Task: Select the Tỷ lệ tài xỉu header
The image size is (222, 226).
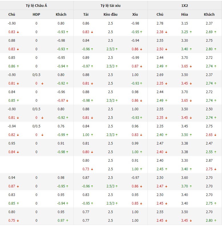Action: 110,5
